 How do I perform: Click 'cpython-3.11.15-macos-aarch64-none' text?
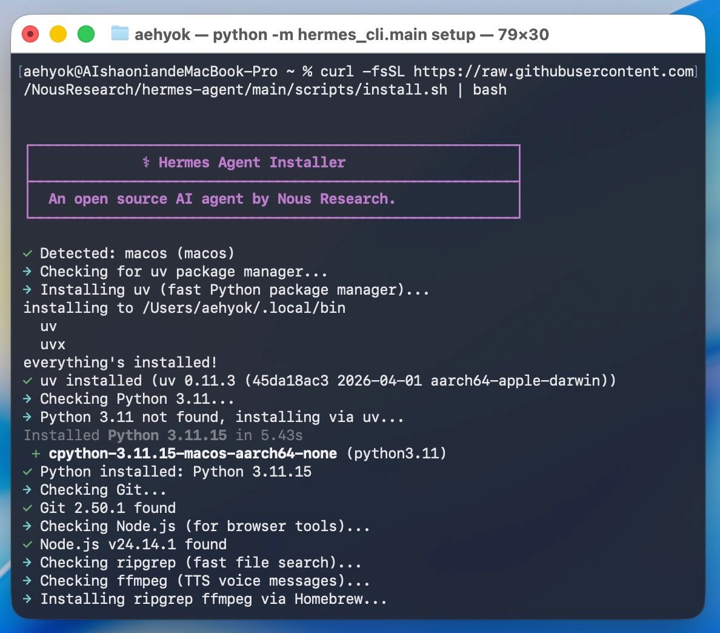(193, 454)
